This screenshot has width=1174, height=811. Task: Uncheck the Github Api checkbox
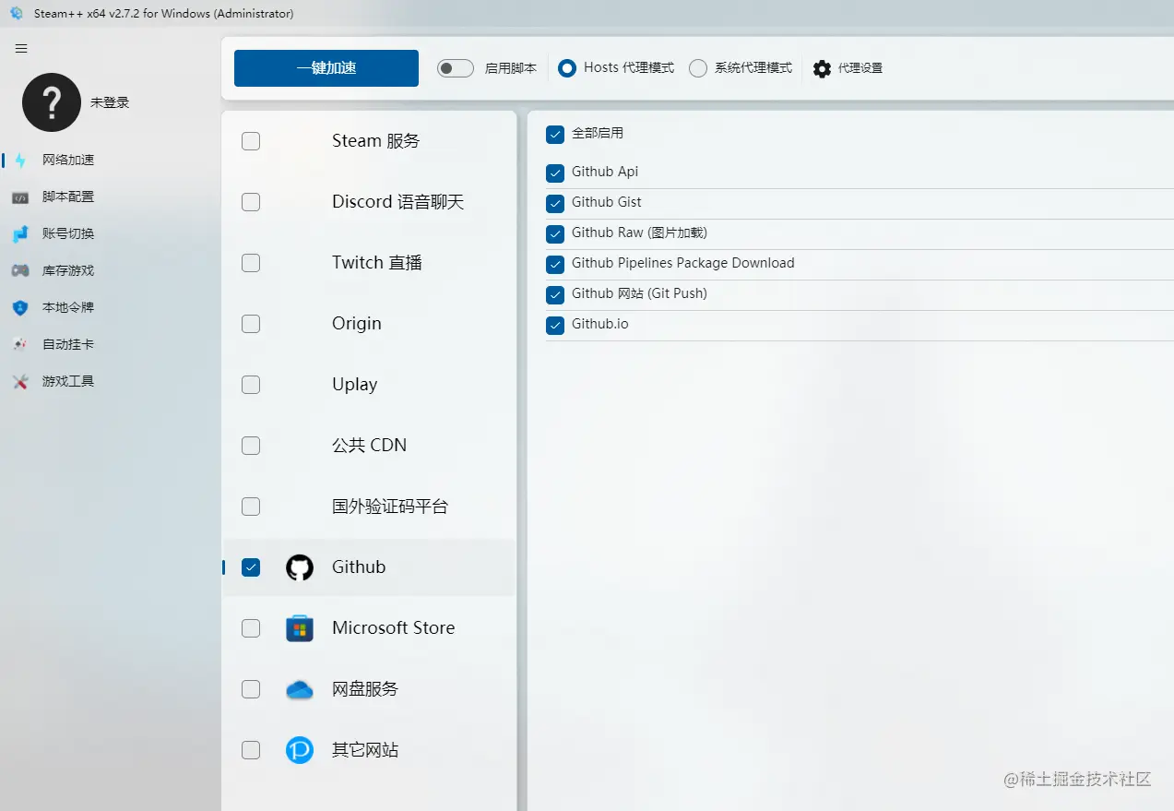click(x=555, y=173)
